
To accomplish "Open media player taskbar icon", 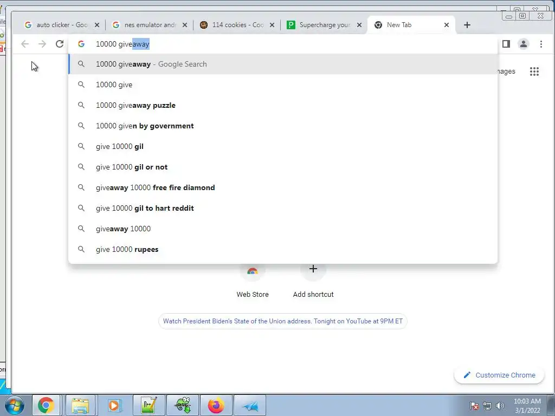I will (x=114, y=405).
